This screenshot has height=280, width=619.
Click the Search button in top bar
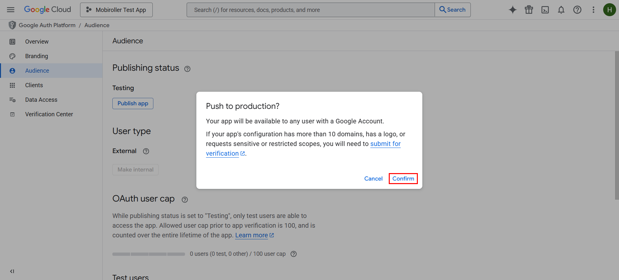(x=453, y=10)
